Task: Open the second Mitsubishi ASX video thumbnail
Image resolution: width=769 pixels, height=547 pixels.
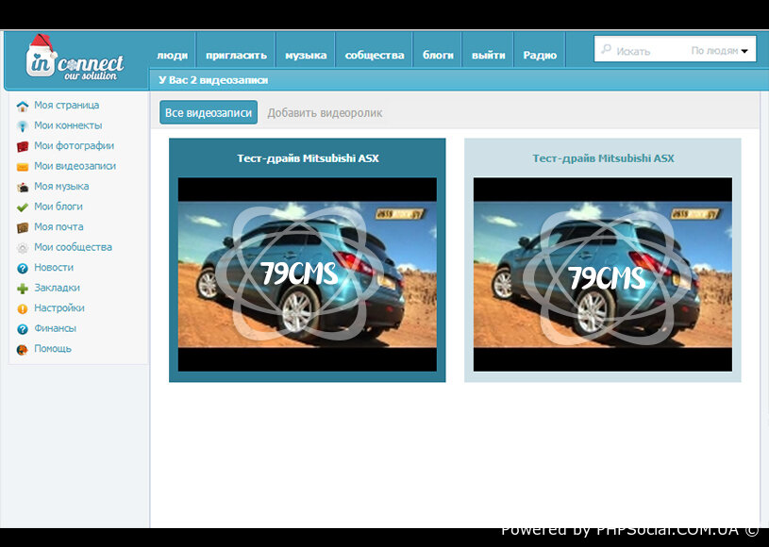Action: [x=602, y=273]
